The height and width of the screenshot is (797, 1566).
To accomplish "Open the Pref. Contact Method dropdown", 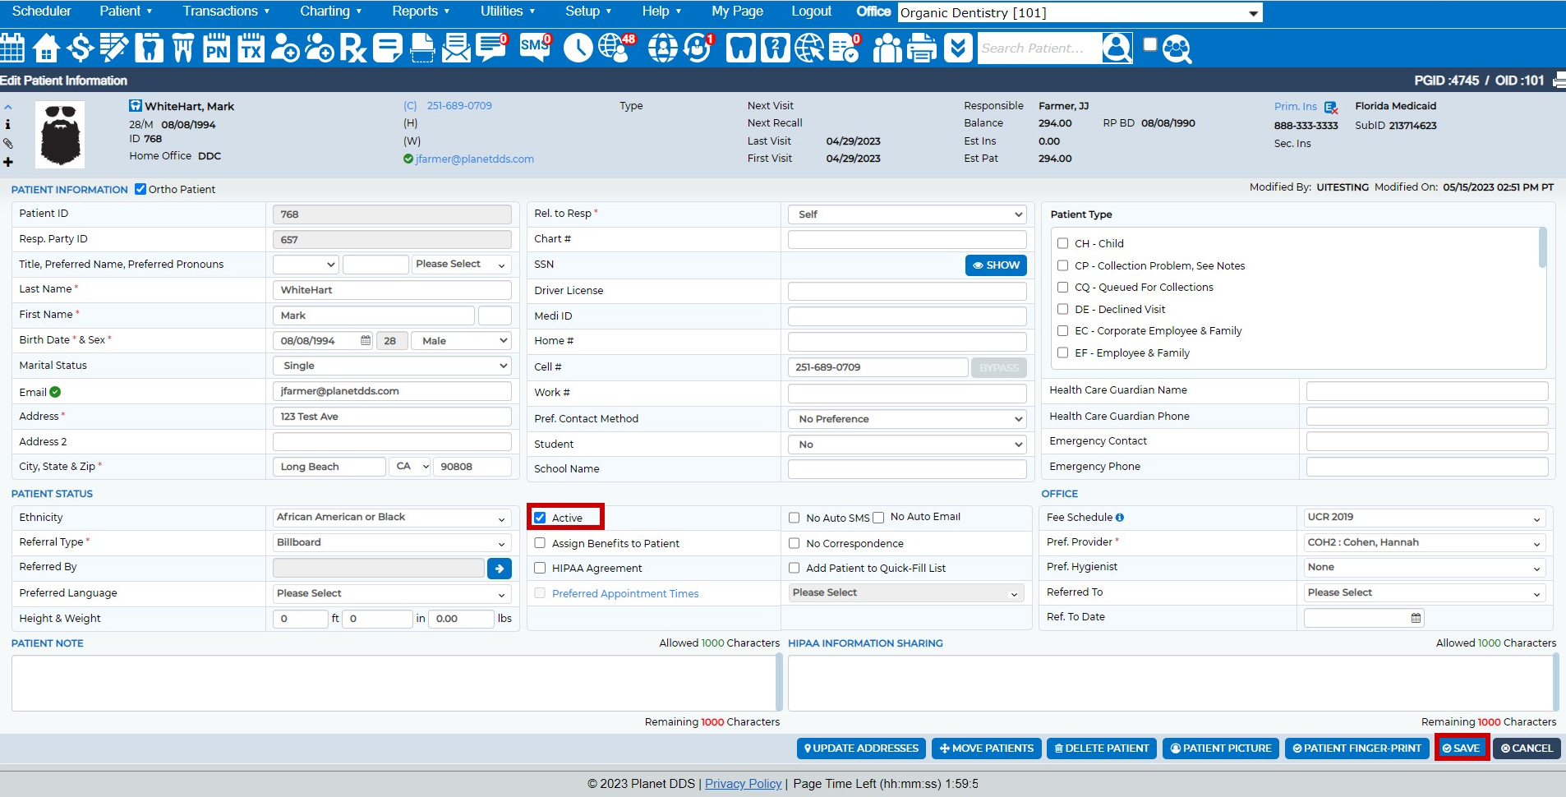I will coord(907,419).
